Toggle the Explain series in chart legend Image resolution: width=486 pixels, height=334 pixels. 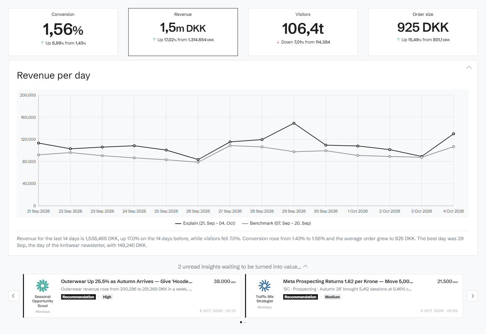[x=205, y=223]
